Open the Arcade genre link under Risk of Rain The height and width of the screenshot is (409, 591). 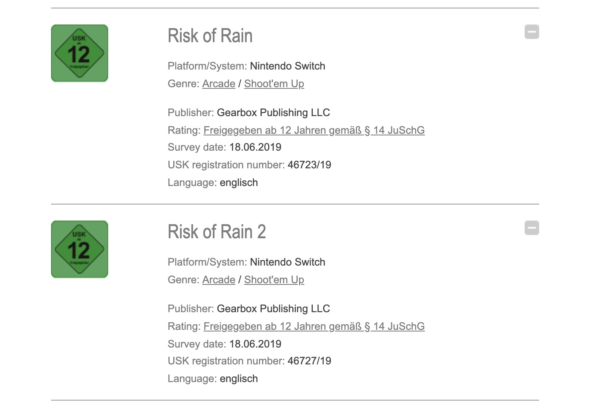click(x=218, y=84)
